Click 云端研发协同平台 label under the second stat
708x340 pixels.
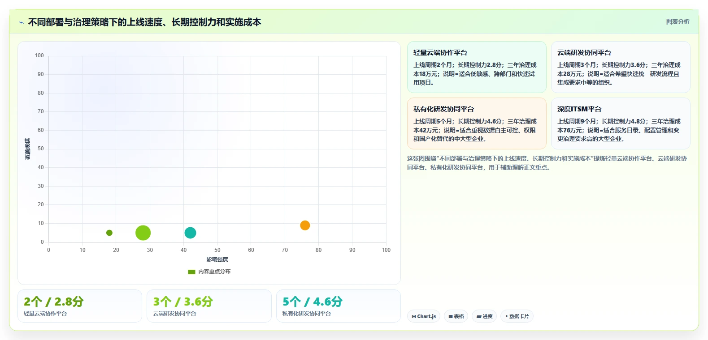tap(174, 314)
